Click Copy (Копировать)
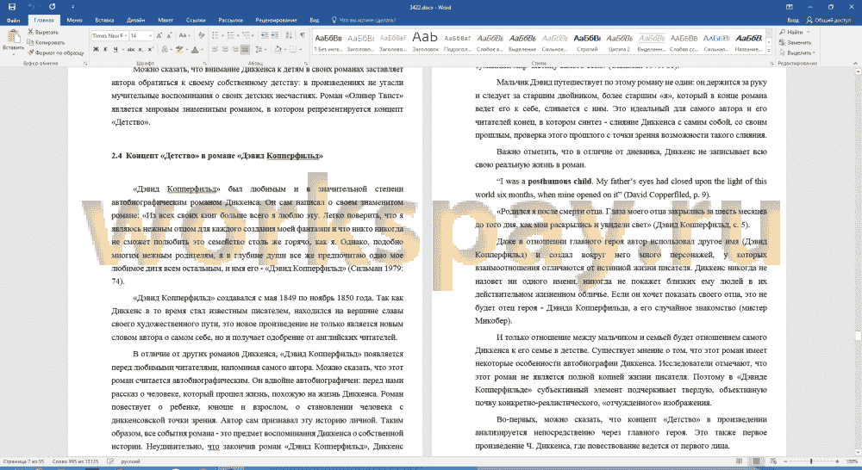Screen dimensions: 862x470 46,42
